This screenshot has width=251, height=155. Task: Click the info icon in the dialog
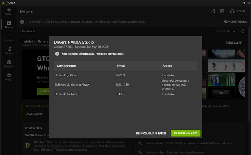pos(57,54)
